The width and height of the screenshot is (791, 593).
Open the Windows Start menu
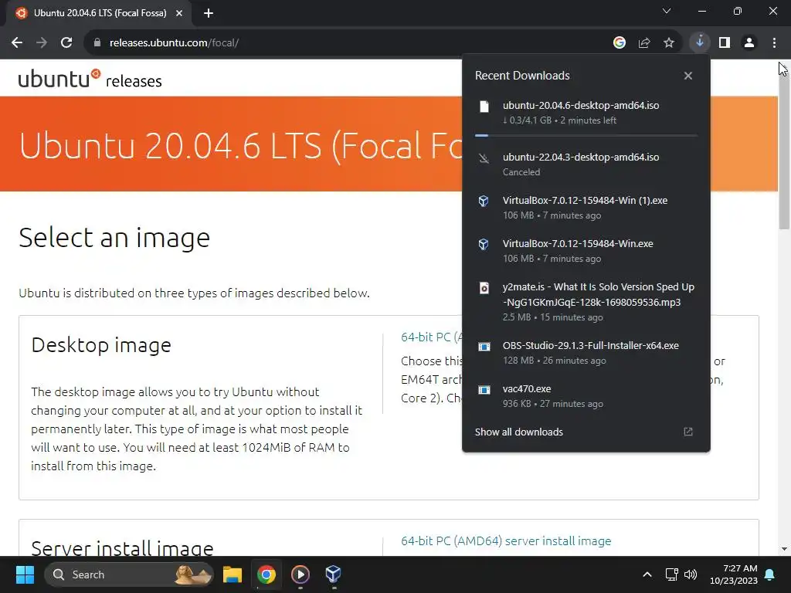point(25,574)
